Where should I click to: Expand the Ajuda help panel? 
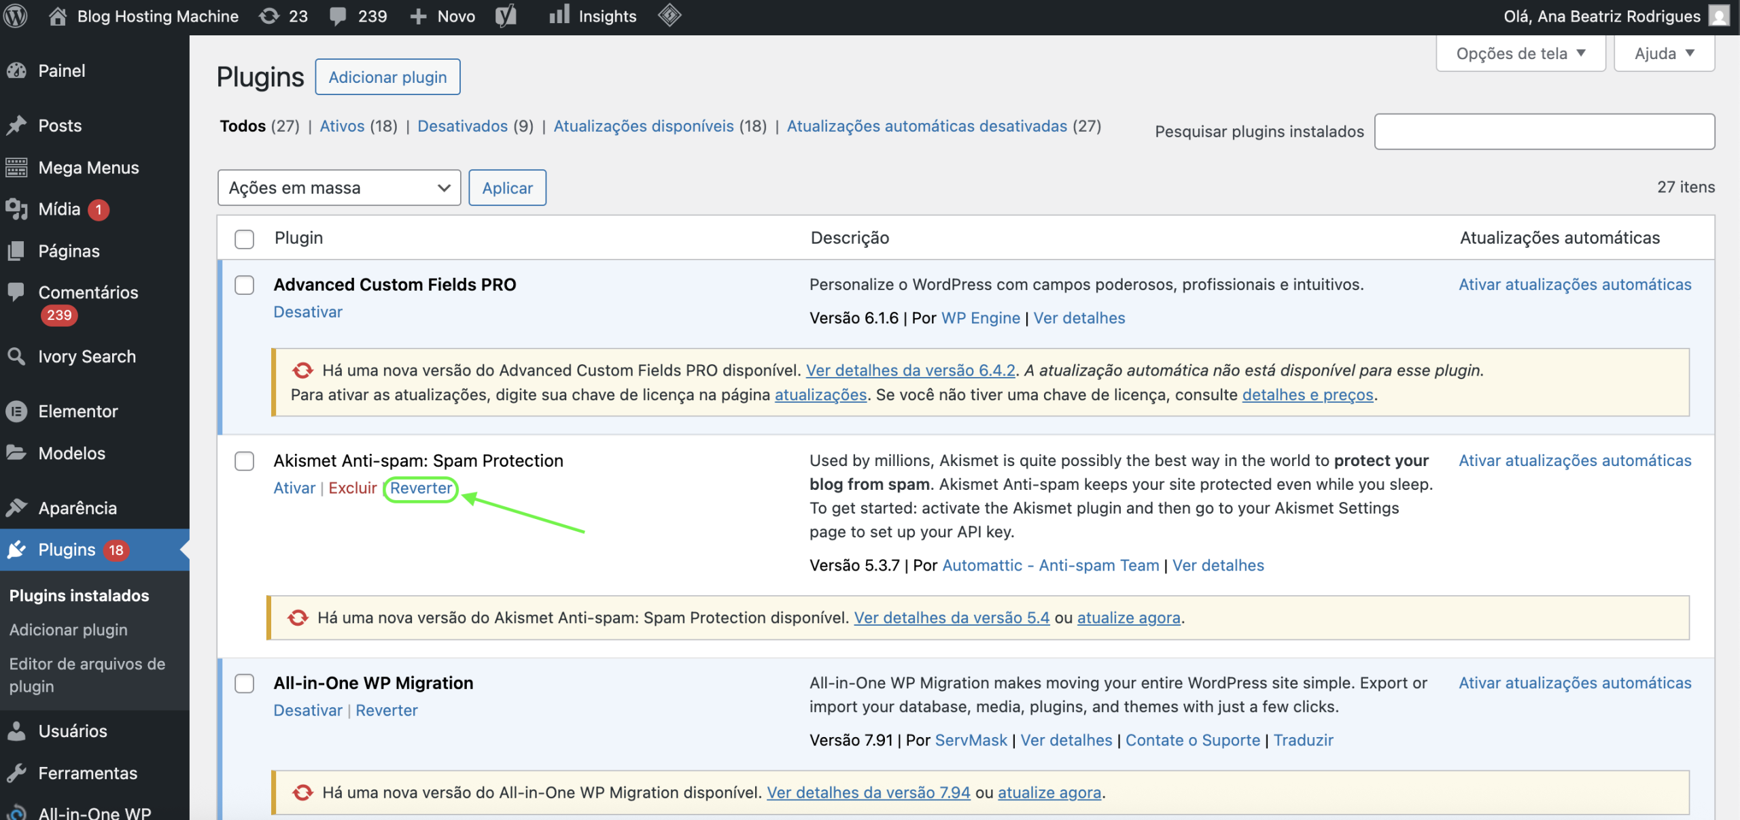(1664, 53)
